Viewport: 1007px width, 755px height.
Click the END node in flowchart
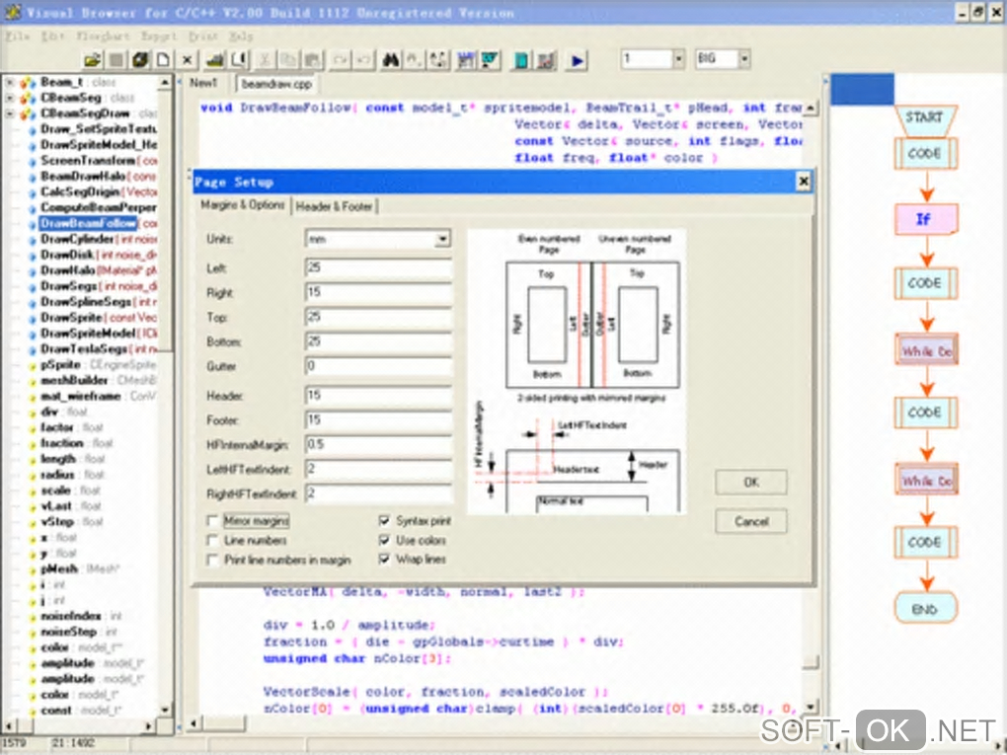click(x=925, y=608)
